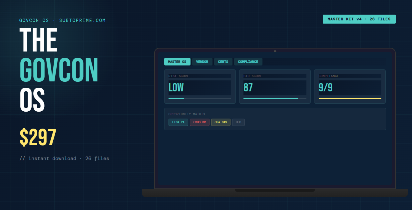Click the LOW risk score value
Screen dimensions: 412x210
point(176,88)
